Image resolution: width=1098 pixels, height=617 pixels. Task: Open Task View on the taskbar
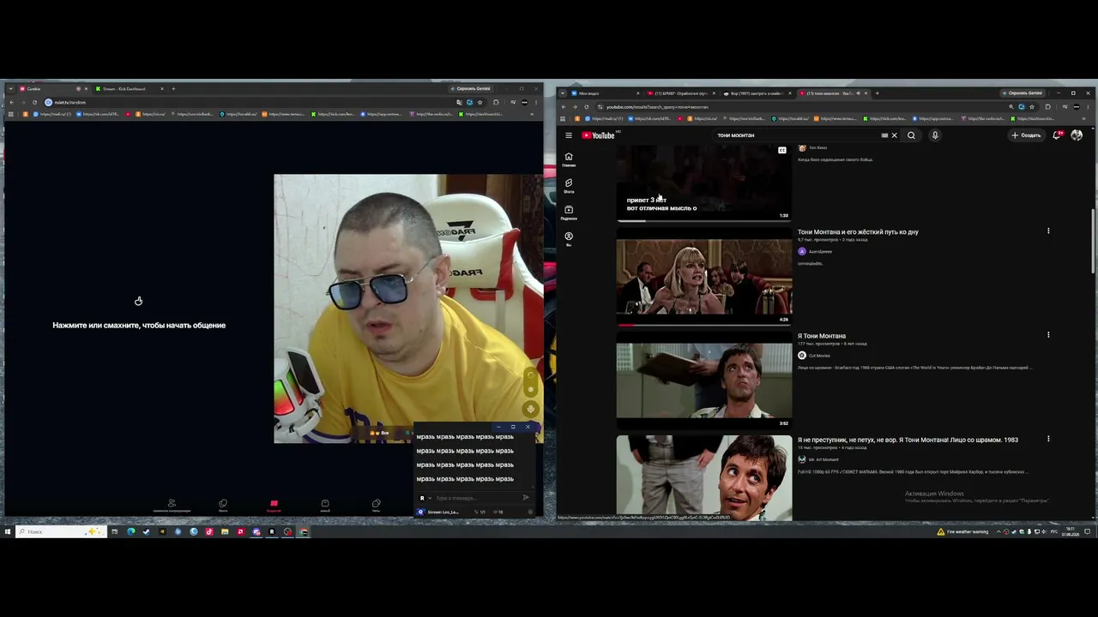(x=114, y=532)
